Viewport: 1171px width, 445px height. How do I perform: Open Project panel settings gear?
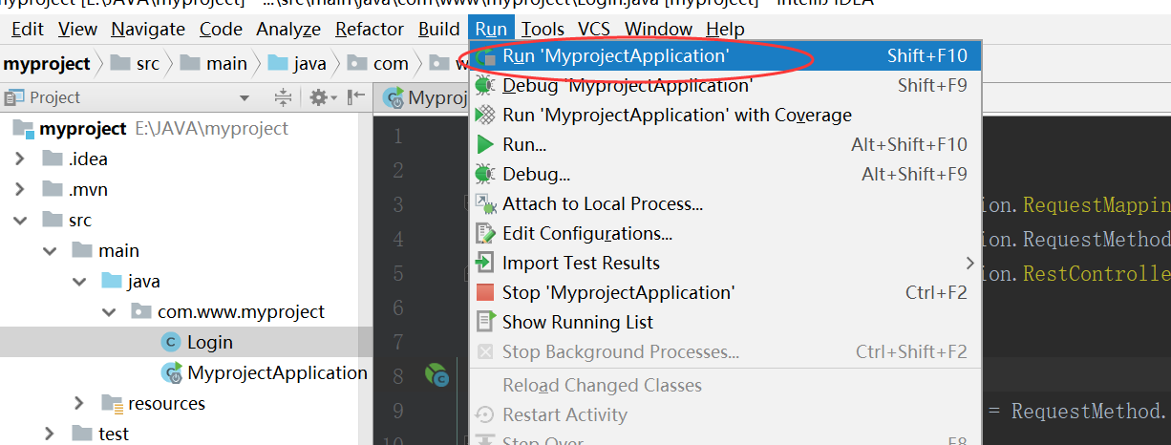point(321,97)
